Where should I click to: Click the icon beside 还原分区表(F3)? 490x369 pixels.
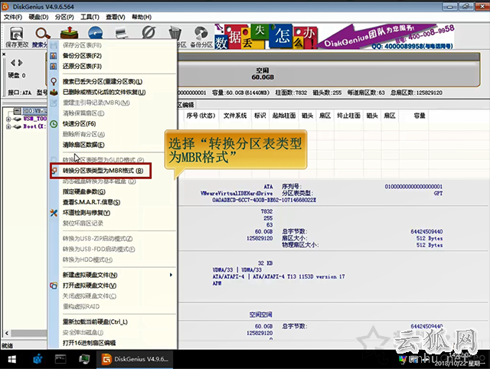[54, 67]
